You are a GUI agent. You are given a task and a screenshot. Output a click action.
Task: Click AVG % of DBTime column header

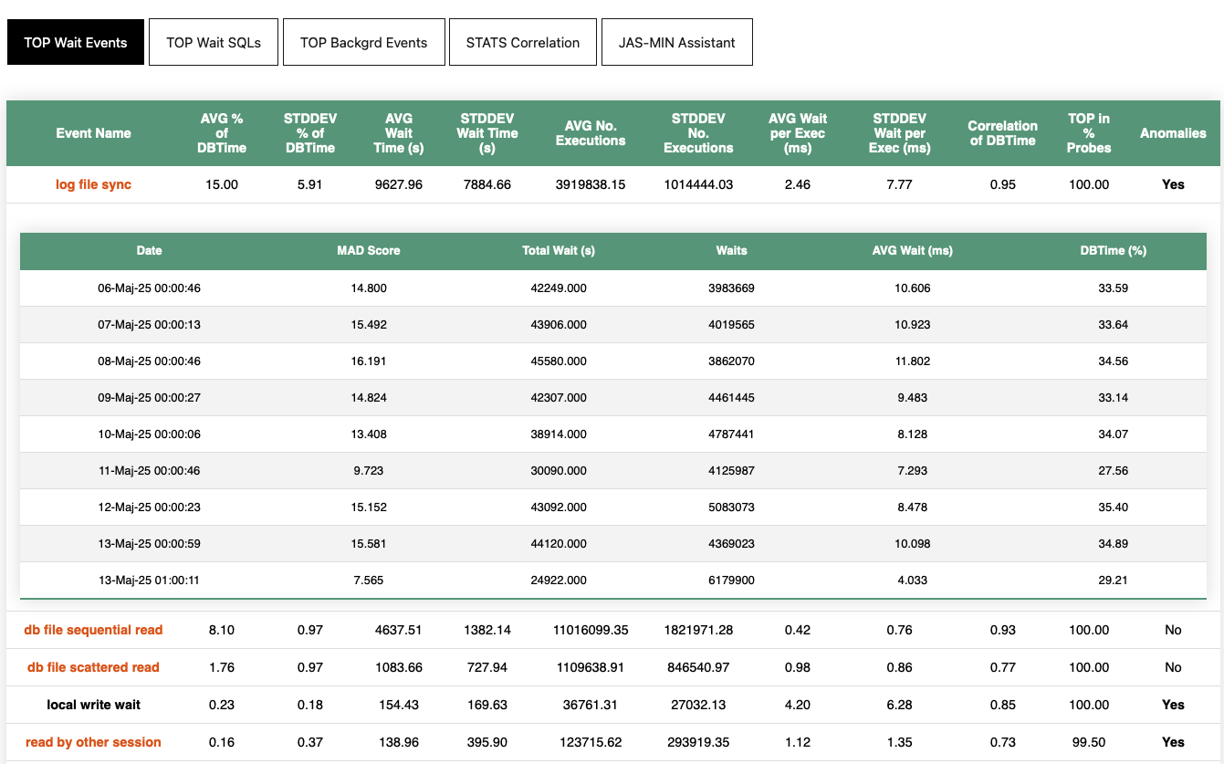pos(222,133)
